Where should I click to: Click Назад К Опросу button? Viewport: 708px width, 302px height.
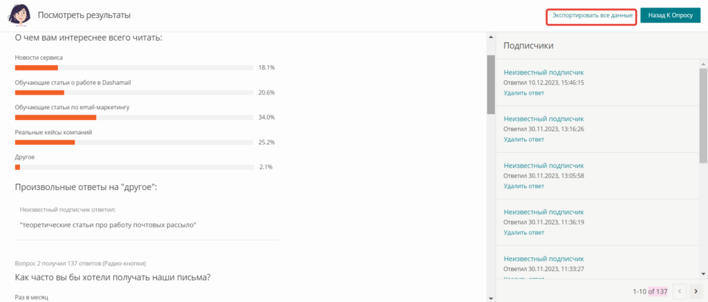pos(670,16)
